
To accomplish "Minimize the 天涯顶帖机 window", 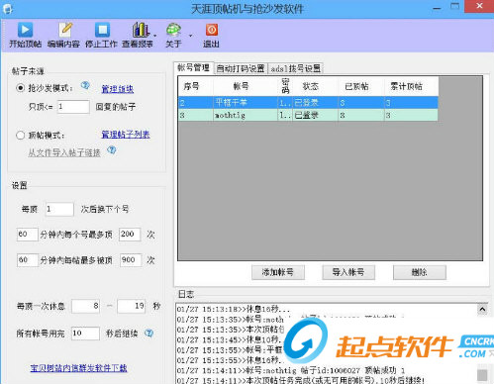I will click(437, 7).
